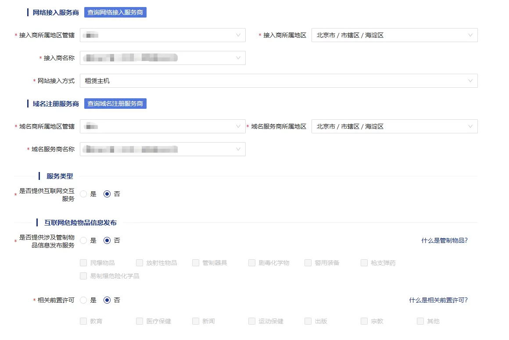勾选前置许可中的「教育」复选框

(82, 321)
